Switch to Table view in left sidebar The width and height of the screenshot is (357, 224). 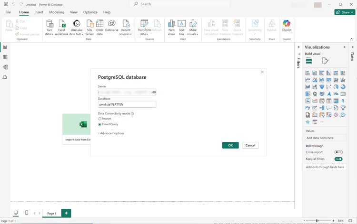pyautogui.click(x=5, y=57)
